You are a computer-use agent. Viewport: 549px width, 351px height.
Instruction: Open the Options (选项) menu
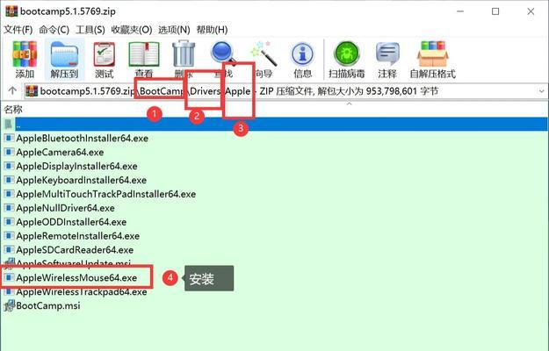pyautogui.click(x=174, y=30)
